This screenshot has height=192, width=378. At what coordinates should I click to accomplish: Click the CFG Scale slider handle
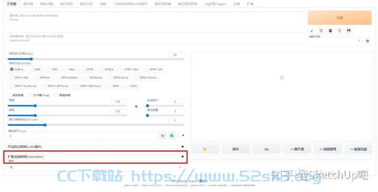[45, 125]
